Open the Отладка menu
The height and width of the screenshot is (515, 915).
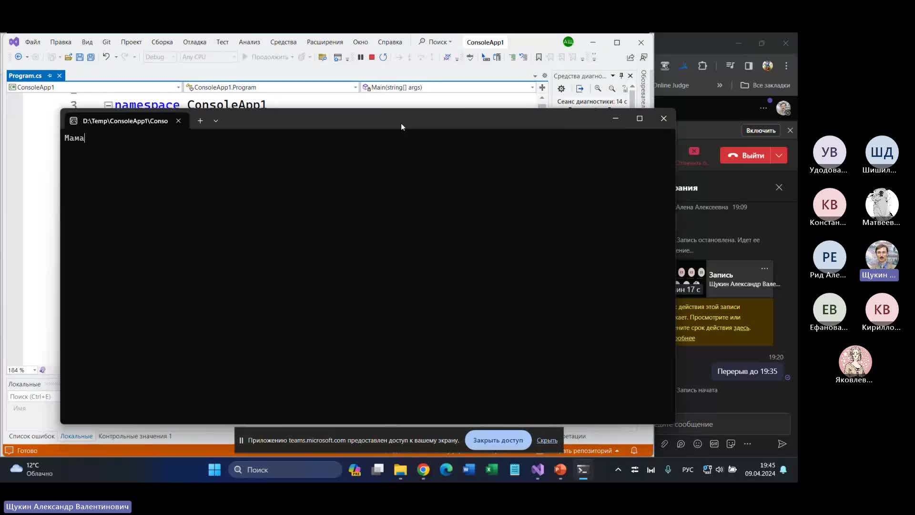194,42
